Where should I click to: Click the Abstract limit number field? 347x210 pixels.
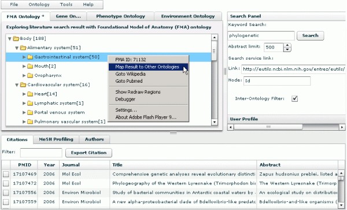tap(274, 47)
